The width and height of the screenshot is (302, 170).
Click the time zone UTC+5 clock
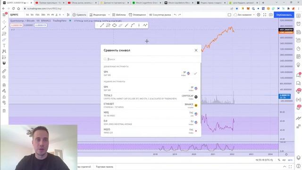pos(264,160)
